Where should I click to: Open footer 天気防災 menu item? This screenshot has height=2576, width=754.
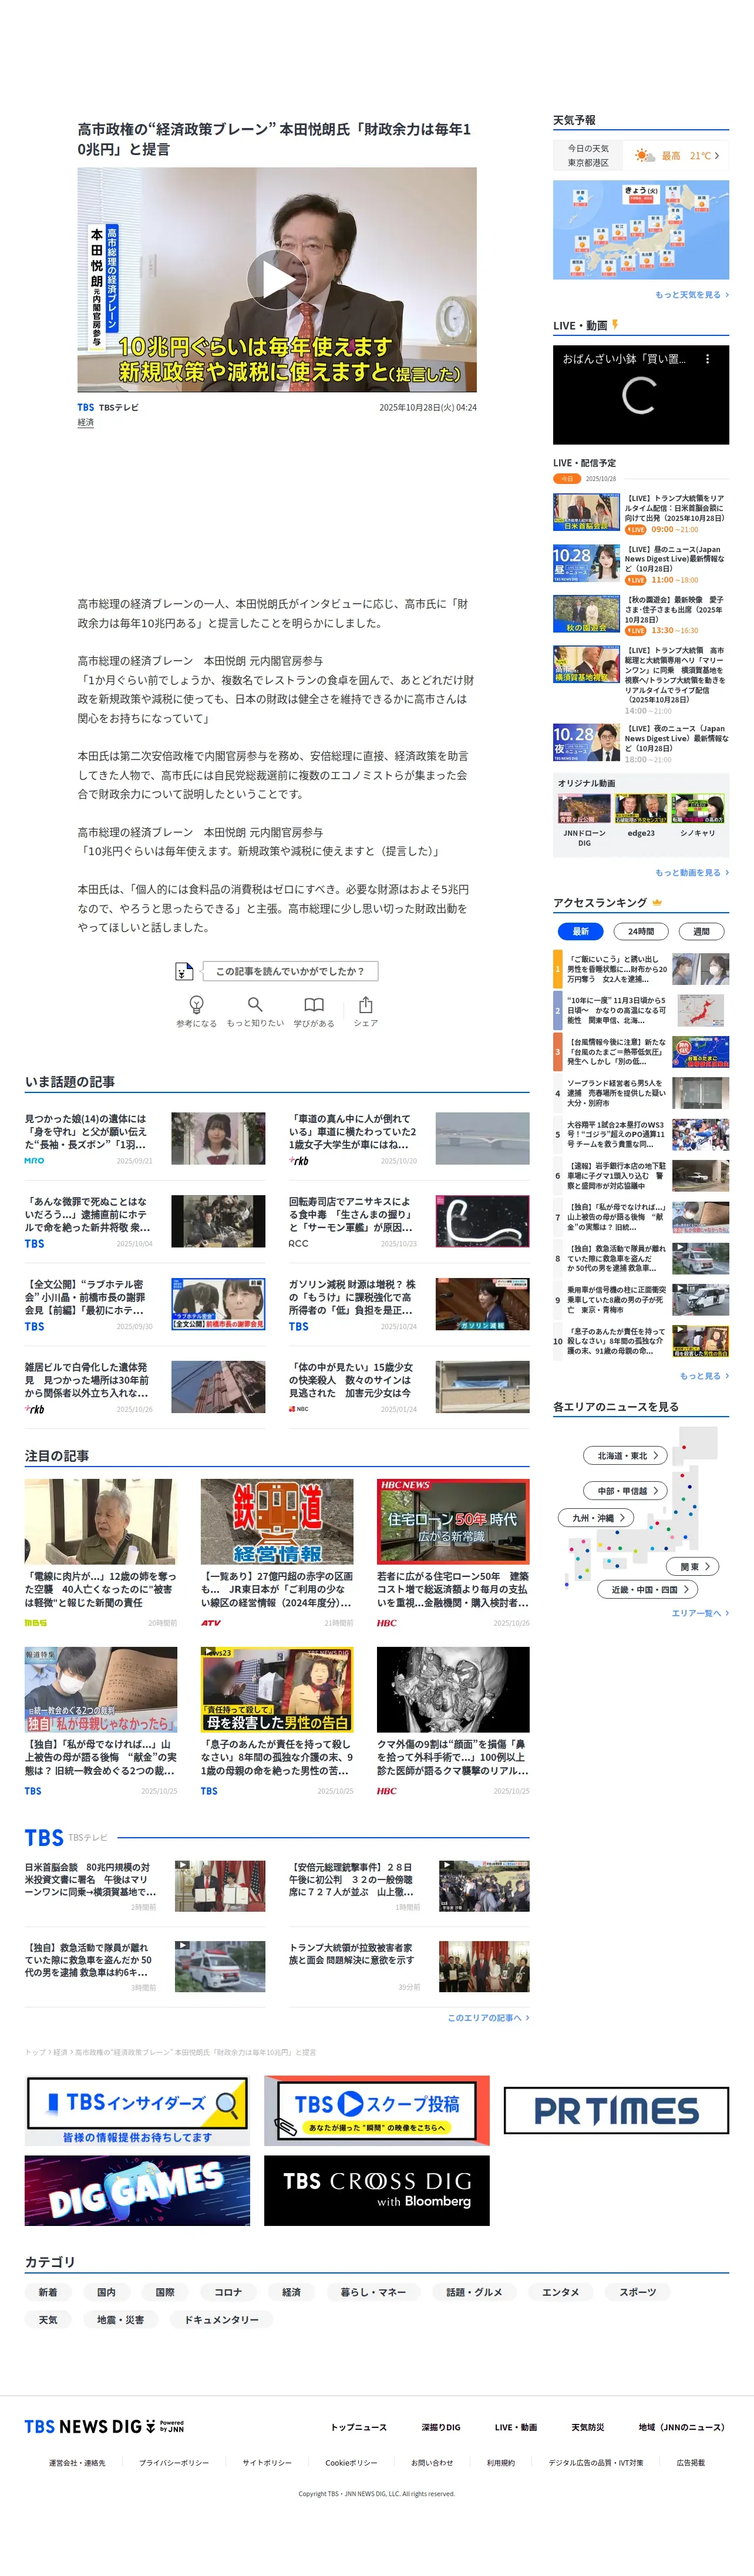pyautogui.click(x=588, y=2427)
